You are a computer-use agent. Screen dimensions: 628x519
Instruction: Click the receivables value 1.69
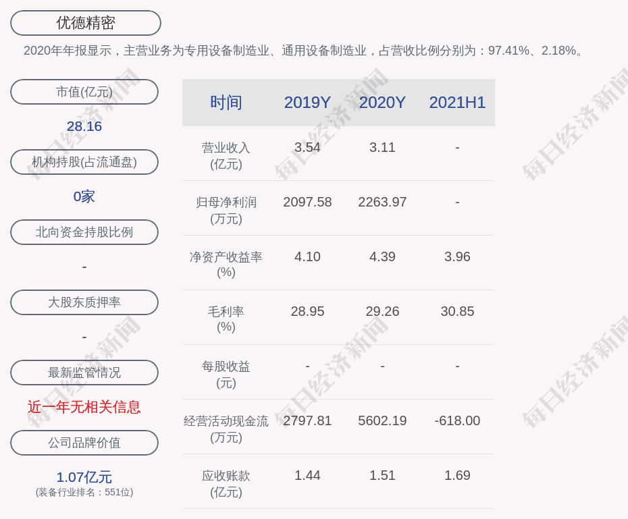coord(457,475)
